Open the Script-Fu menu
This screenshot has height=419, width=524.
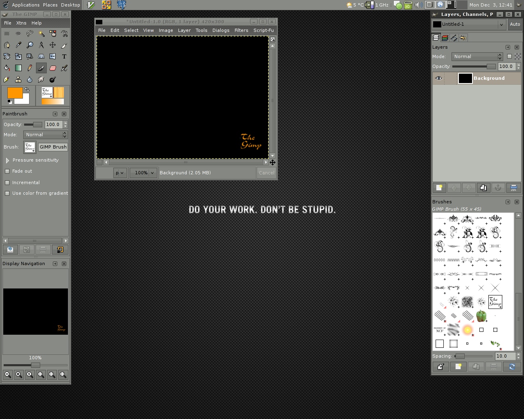[264, 30]
